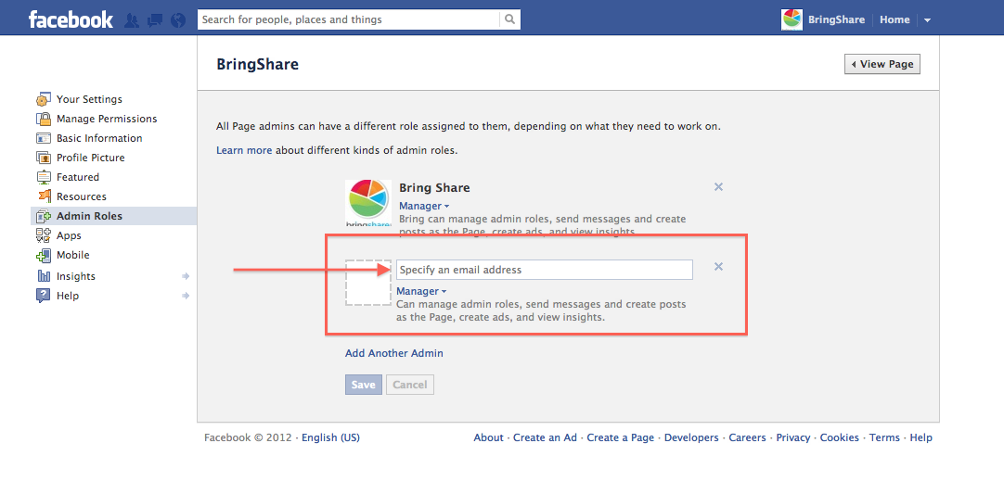Go to Manage Permissions
Image resolution: width=1004 pixels, height=481 pixels.
[x=107, y=119]
